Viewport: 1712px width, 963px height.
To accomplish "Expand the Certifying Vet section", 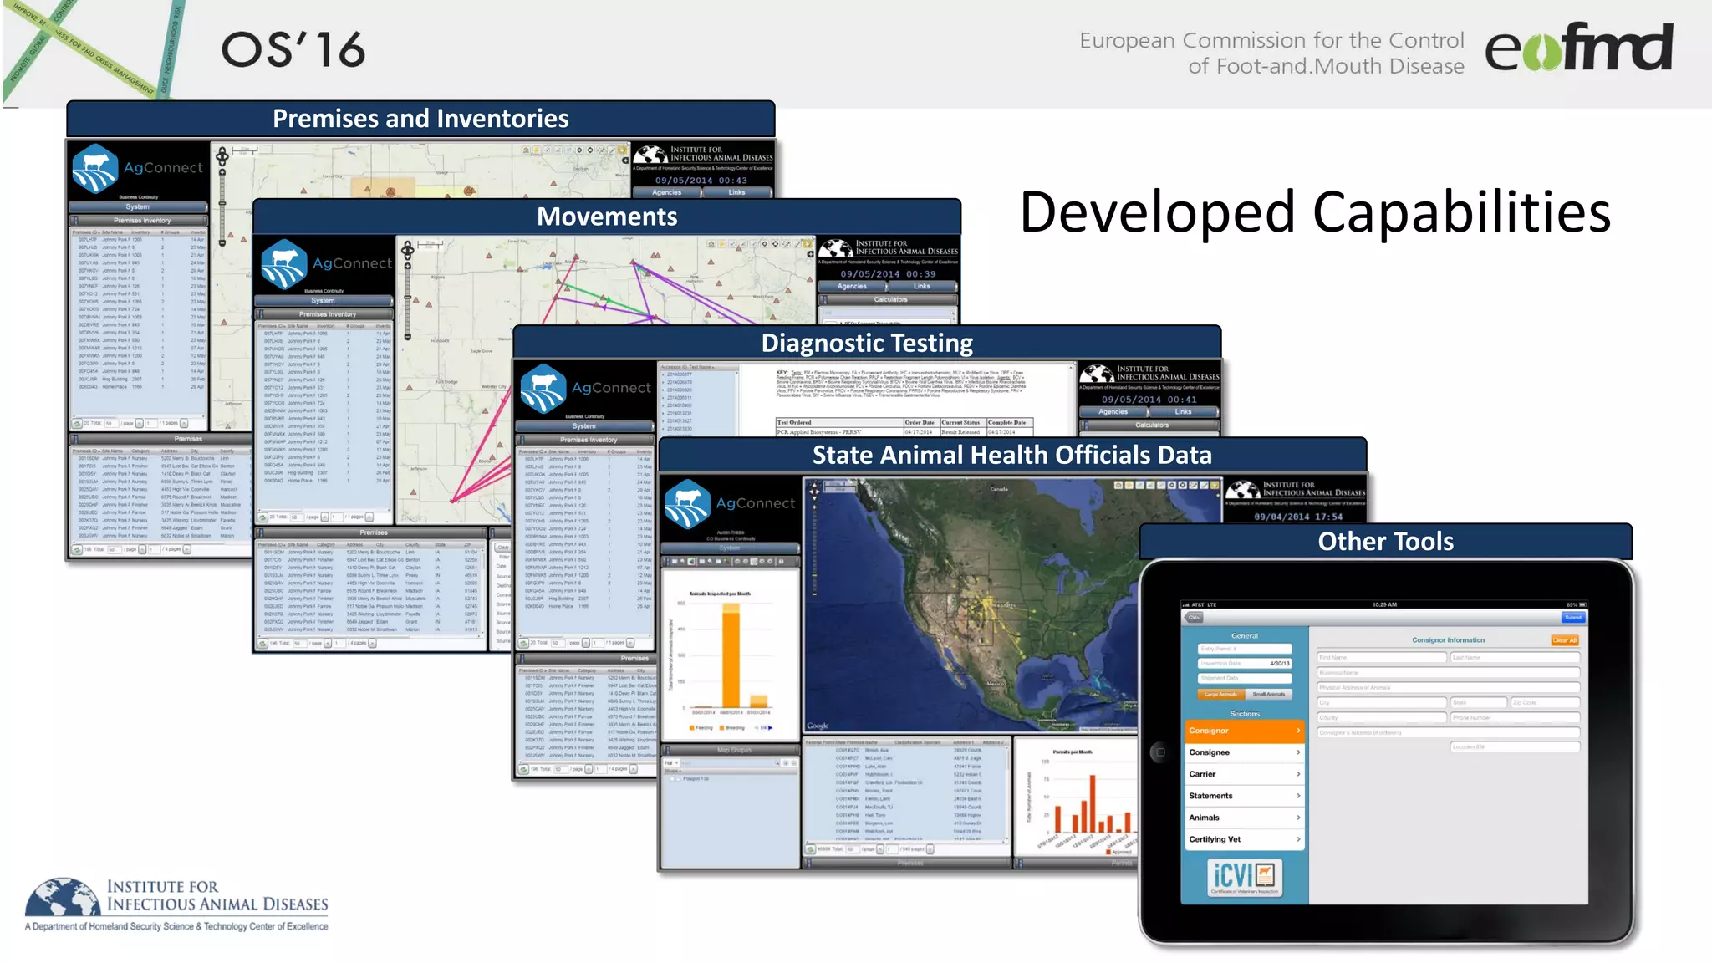I will [x=1244, y=839].
